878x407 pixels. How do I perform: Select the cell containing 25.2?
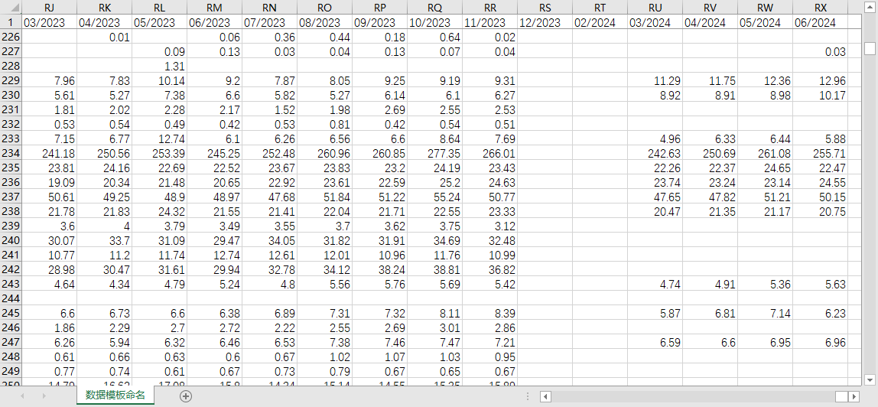tap(434, 183)
